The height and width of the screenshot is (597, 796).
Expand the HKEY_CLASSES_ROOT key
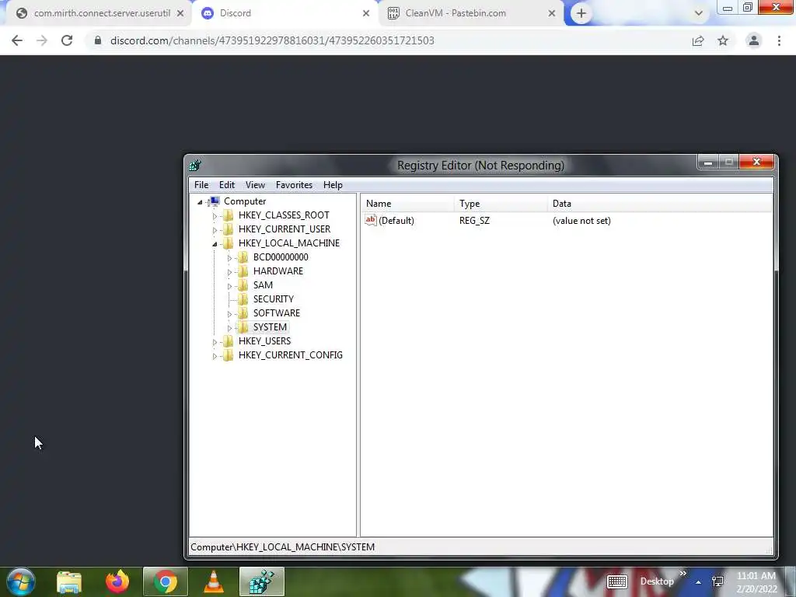click(215, 216)
